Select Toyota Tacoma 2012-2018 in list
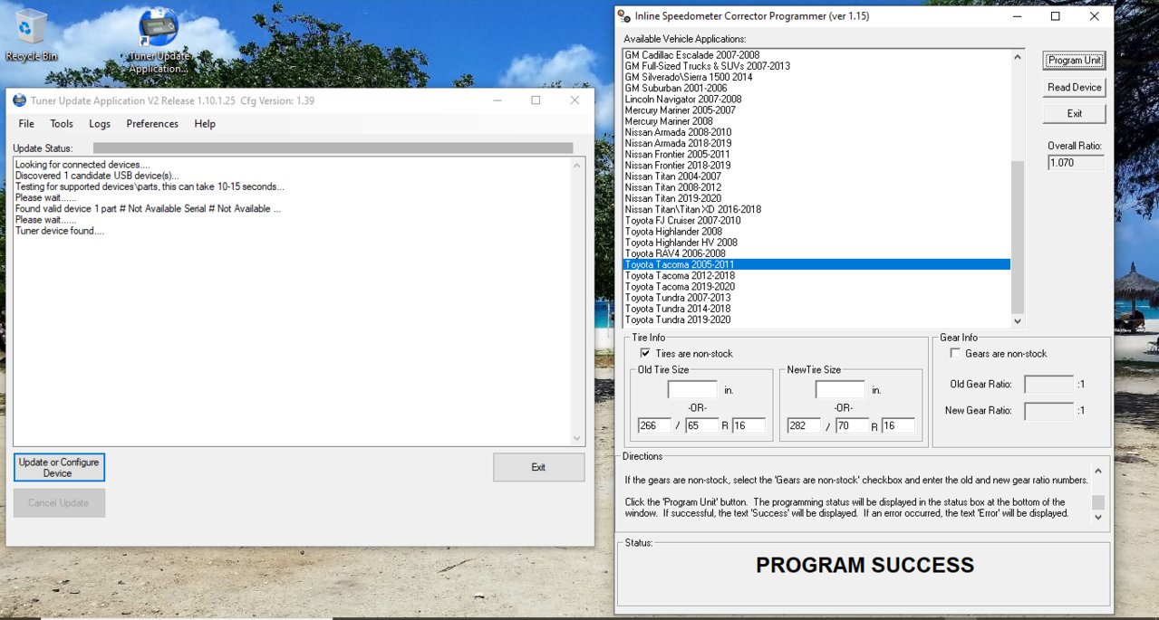Image resolution: width=1159 pixels, height=620 pixels. [816, 275]
